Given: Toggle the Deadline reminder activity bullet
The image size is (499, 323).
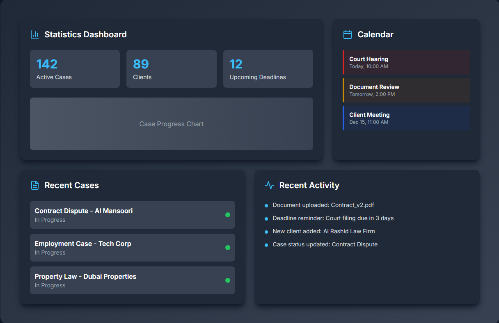Looking at the screenshot, I should point(266,218).
